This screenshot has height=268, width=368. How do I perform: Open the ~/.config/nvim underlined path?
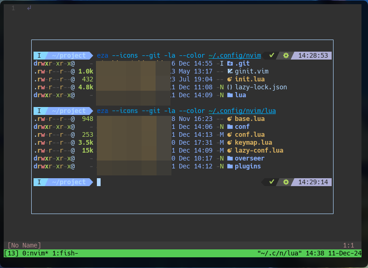click(x=235, y=55)
